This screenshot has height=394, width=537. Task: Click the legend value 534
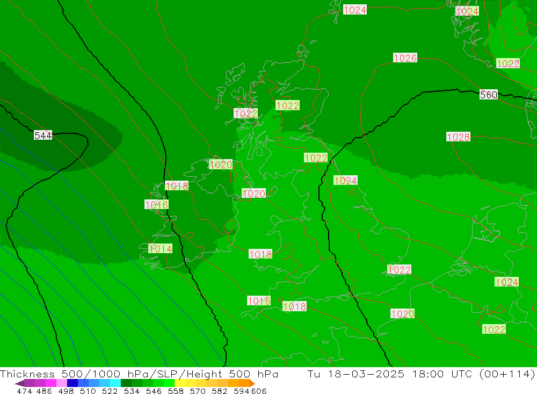coord(132,391)
